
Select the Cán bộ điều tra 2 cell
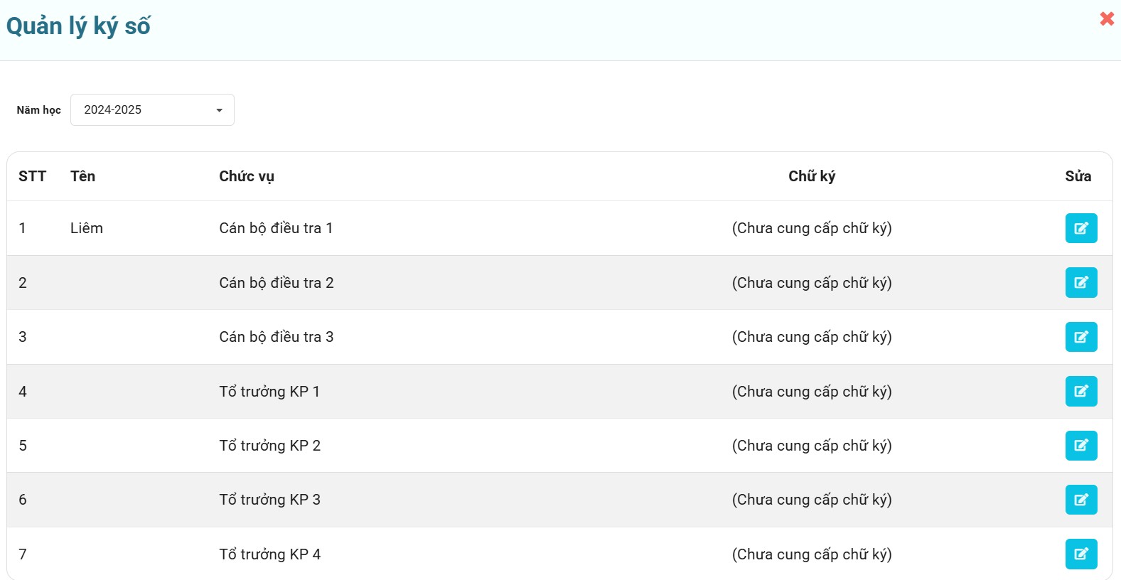[276, 283]
